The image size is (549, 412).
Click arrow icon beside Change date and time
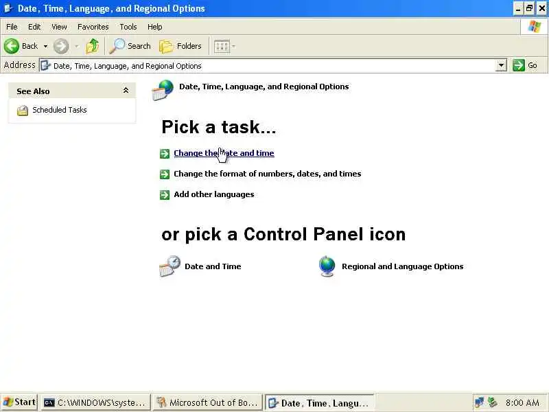pos(165,154)
